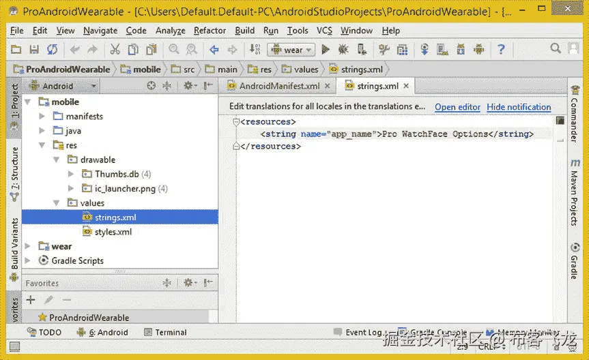Collapse the res folder

[42, 145]
